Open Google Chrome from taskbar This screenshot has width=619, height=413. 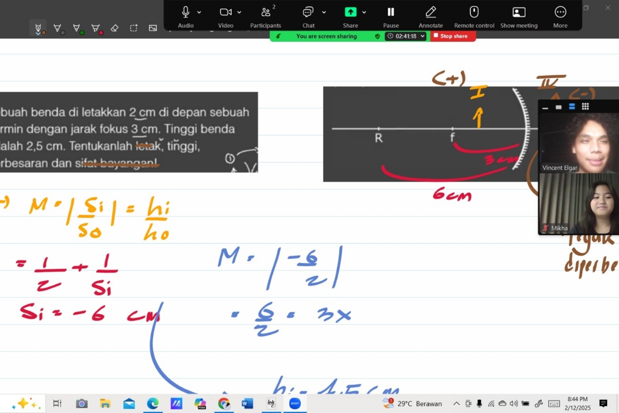[x=224, y=404]
